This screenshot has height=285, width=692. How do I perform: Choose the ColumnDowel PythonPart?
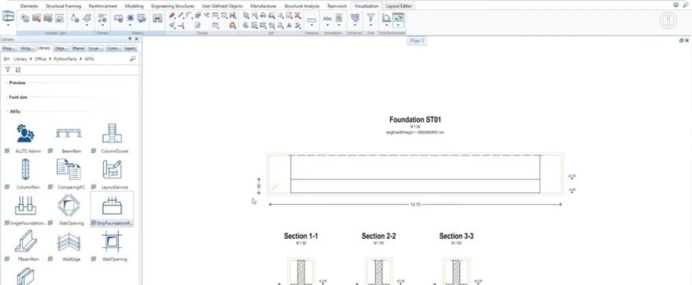112,138
